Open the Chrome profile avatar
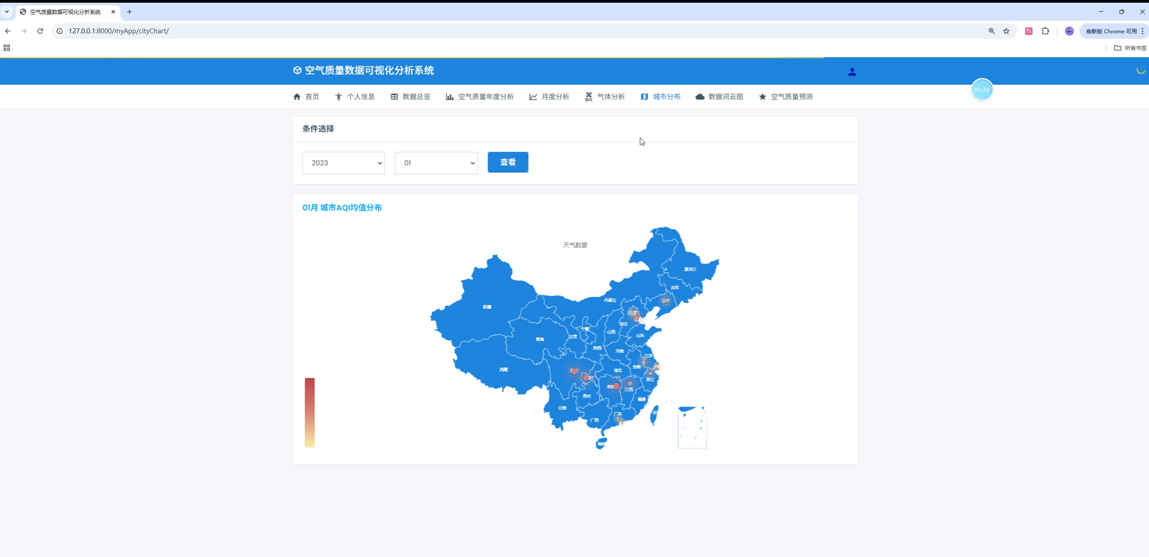 [1070, 31]
